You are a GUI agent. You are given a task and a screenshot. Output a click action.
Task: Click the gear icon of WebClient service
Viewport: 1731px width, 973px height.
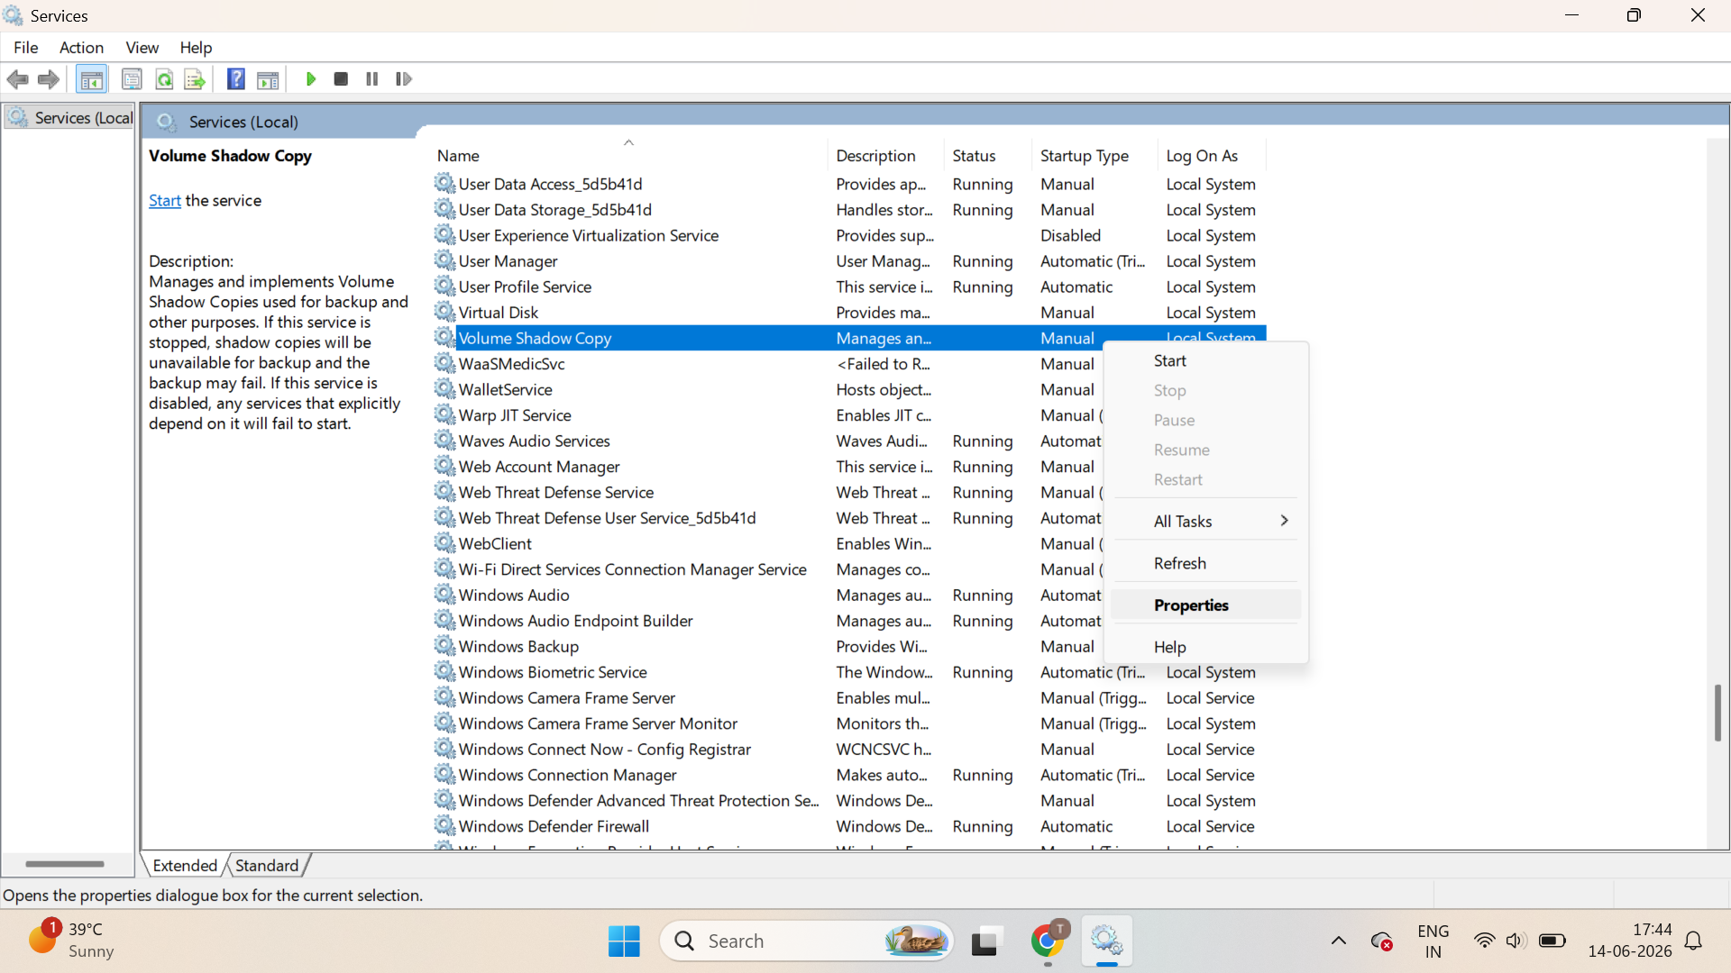point(444,543)
